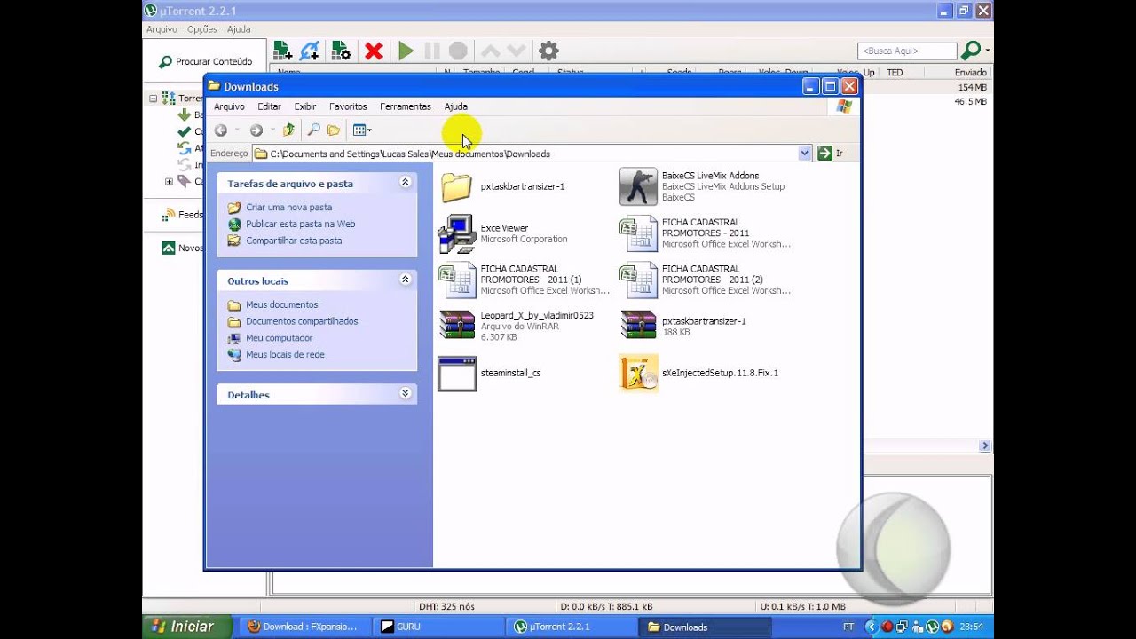
Task: Click Stop icon in µTorrent toolbar
Action: point(458,51)
